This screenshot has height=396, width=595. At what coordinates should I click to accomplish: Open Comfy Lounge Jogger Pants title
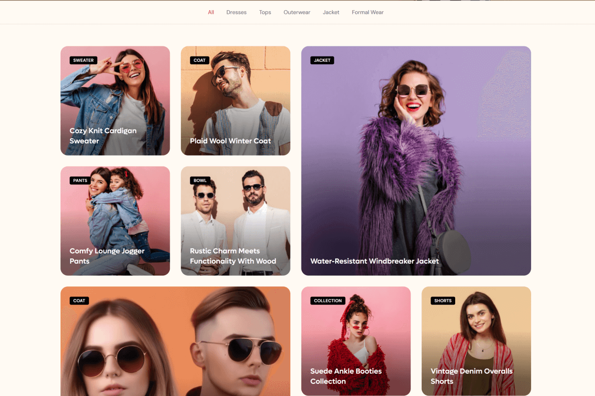pos(106,256)
